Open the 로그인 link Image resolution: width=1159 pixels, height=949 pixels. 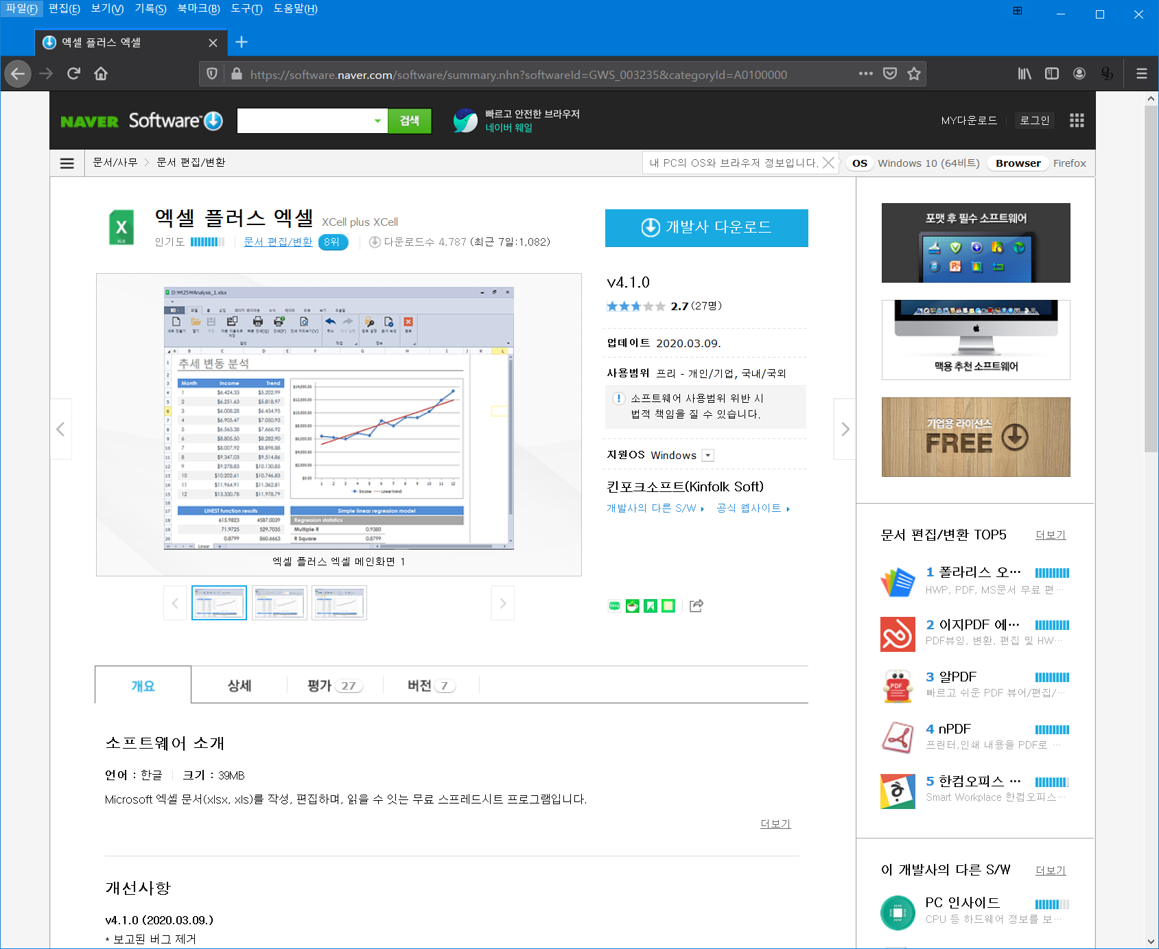tap(1035, 121)
